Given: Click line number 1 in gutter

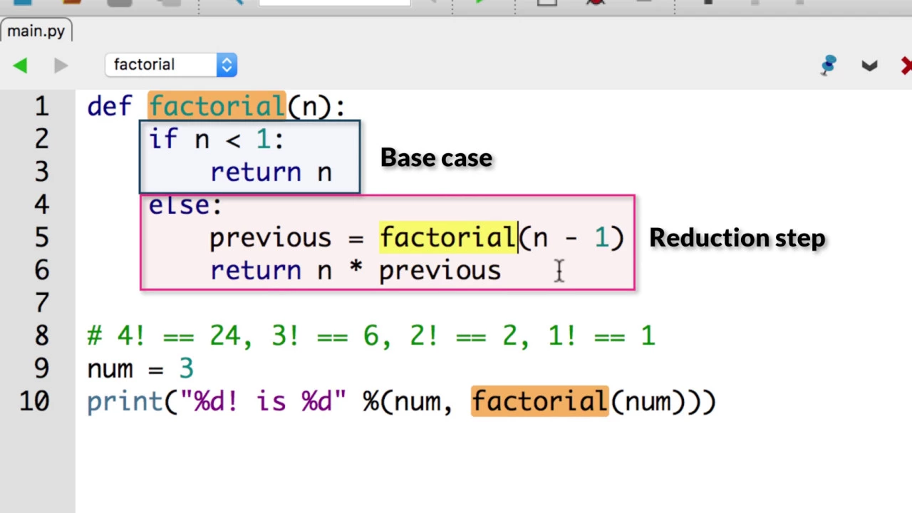Looking at the screenshot, I should 41,107.
